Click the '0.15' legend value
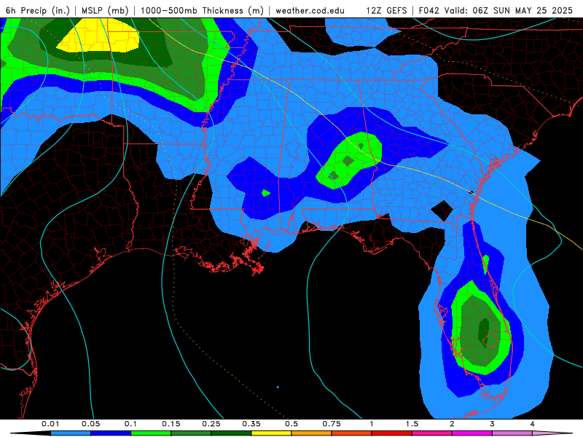Screen dimensions: 583x437 point(171,424)
